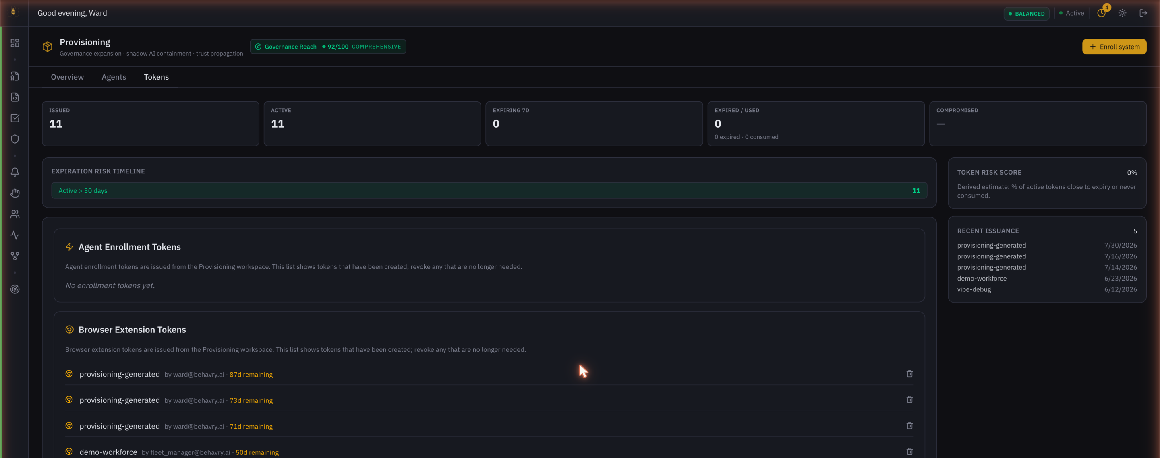Click the TOKEN RISK SCORE 0% value
1160x458 pixels.
tap(1132, 173)
